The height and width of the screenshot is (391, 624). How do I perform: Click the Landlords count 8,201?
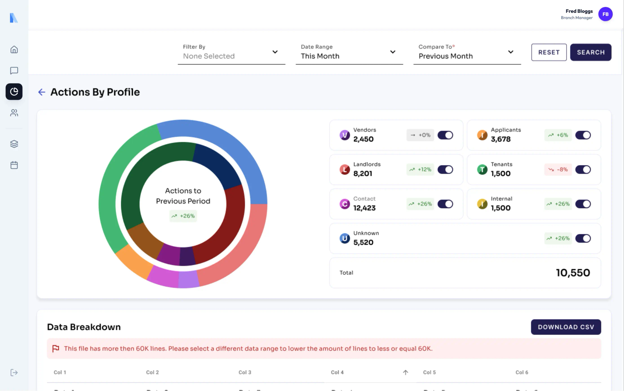363,174
